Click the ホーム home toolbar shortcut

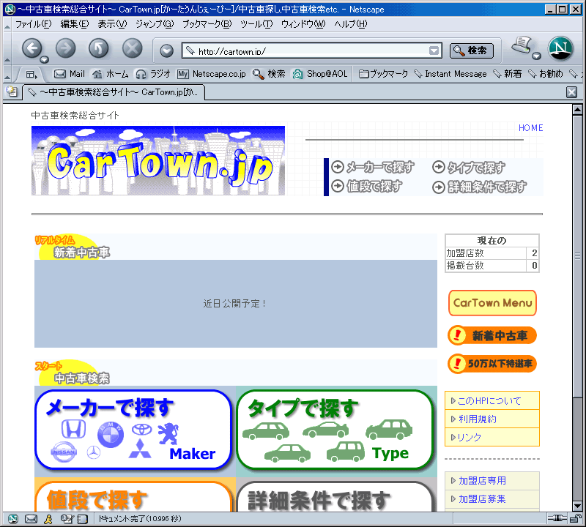tap(111, 74)
